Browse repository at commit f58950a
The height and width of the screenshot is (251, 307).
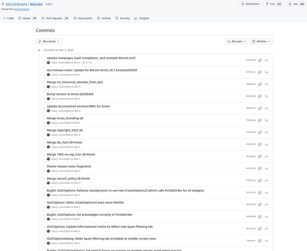click(x=266, y=120)
